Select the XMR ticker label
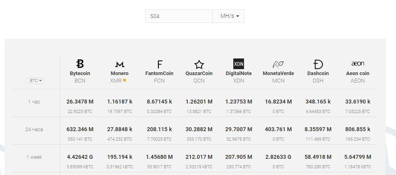 point(116,81)
